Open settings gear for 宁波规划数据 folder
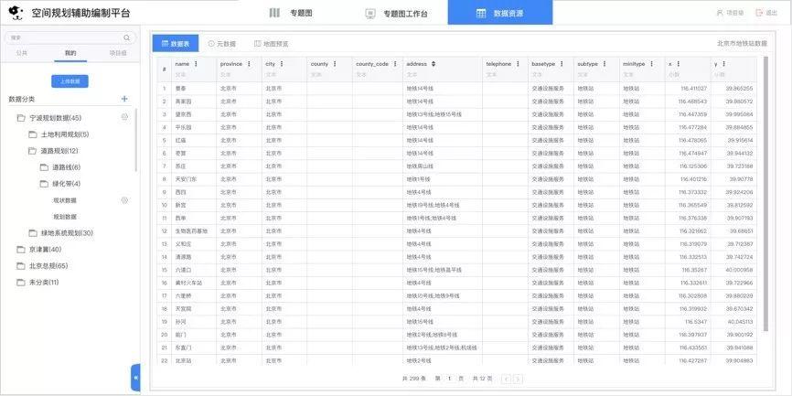 point(124,117)
